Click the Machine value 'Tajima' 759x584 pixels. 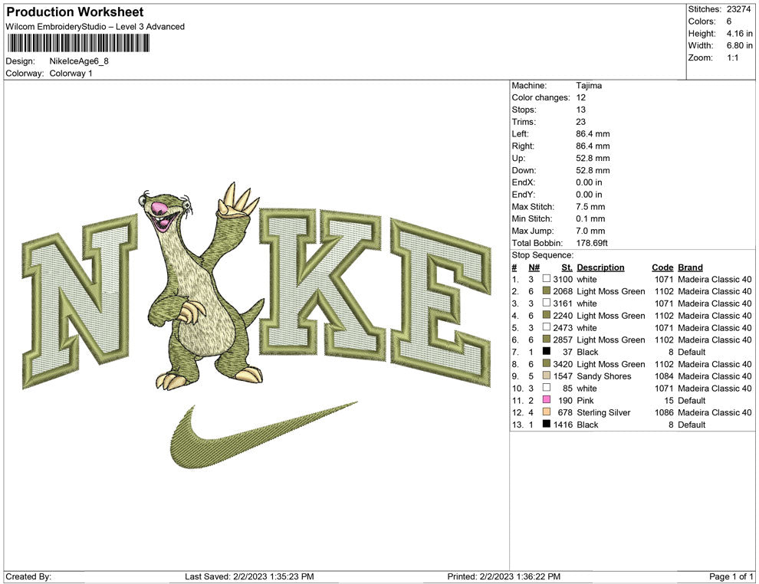(589, 86)
